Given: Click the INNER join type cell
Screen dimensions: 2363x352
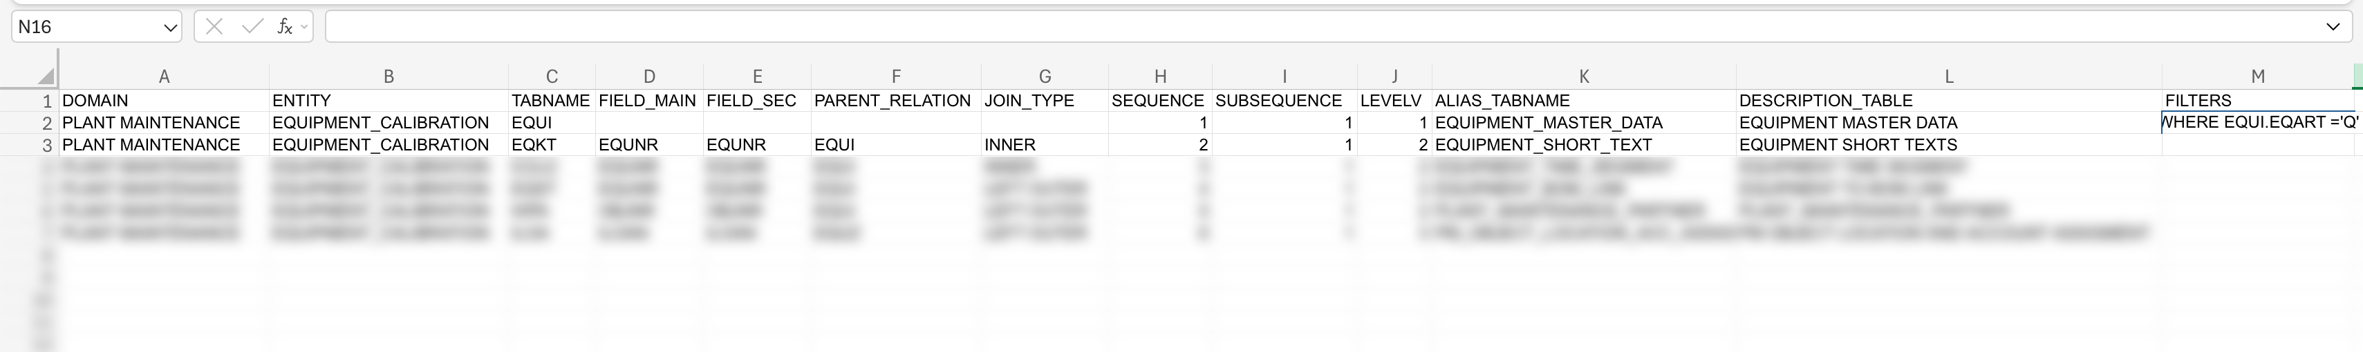Looking at the screenshot, I should click(x=1010, y=145).
